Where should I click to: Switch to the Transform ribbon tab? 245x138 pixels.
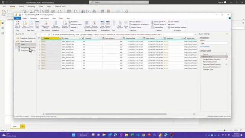point(33,18)
